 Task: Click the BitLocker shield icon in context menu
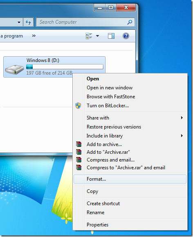point(78,106)
